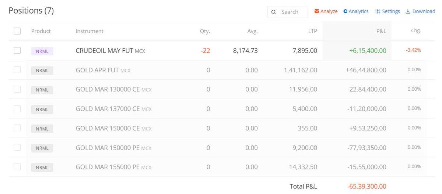Click LTP value 355.00
The image size is (442, 194).
click(308, 128)
